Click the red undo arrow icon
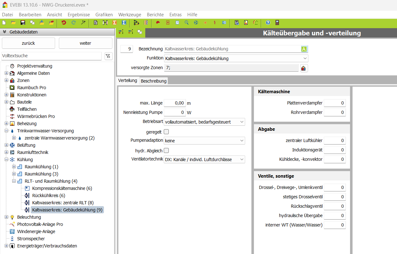 click(x=64, y=23)
